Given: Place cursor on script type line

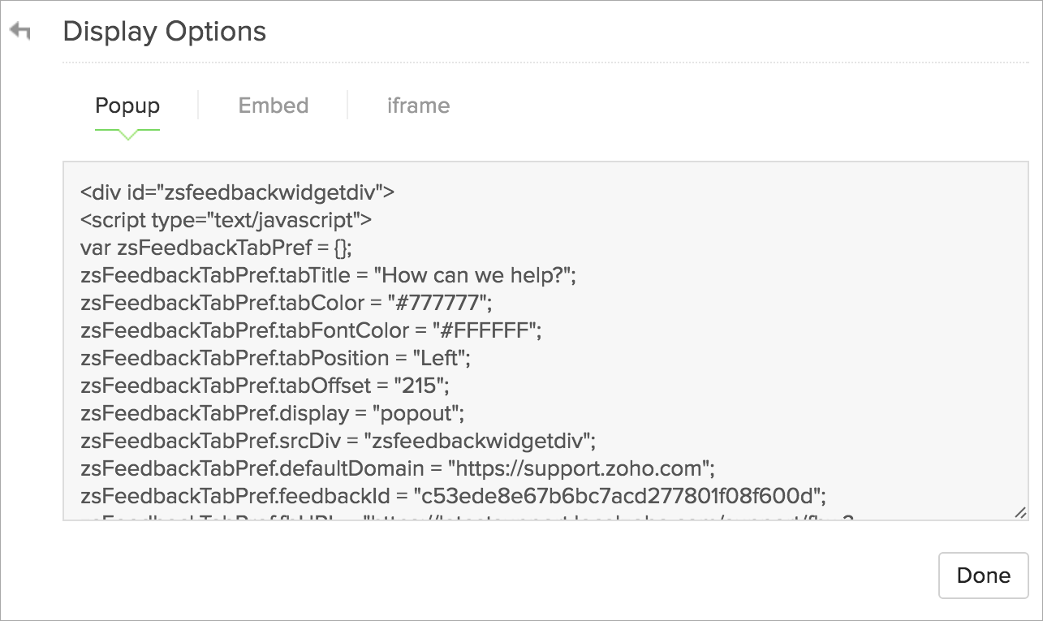Looking at the screenshot, I should click(226, 220).
